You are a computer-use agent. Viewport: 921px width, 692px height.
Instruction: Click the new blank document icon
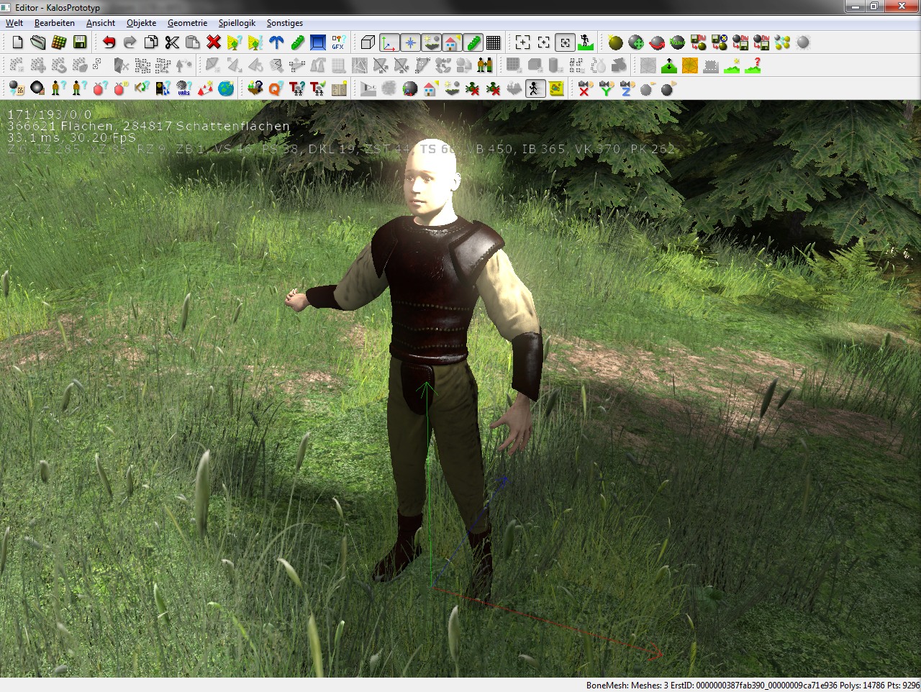point(17,42)
